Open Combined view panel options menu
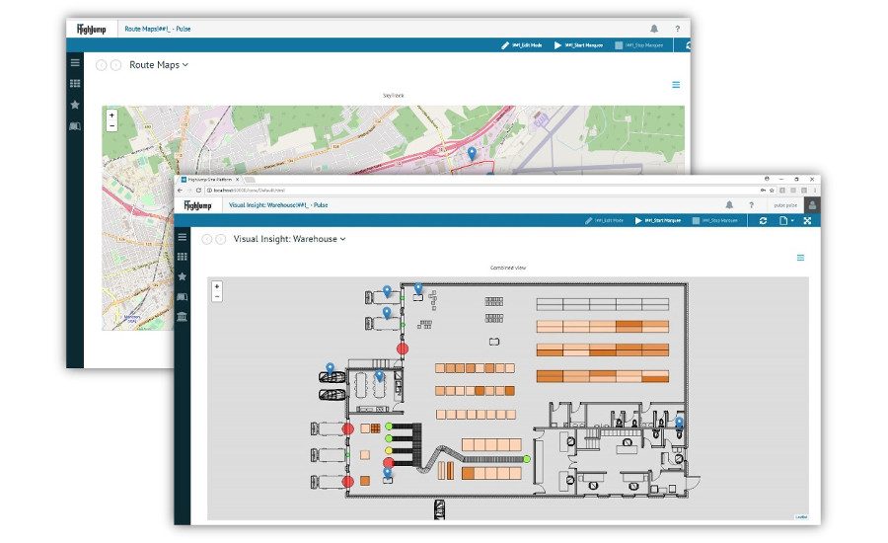 click(800, 258)
